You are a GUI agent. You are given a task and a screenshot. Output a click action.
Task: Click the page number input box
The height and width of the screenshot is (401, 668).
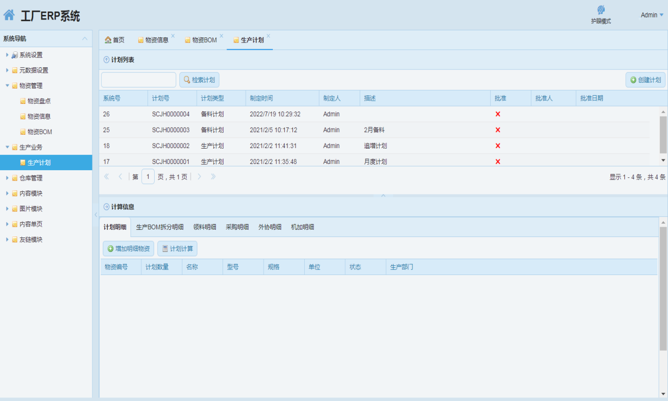coord(148,177)
